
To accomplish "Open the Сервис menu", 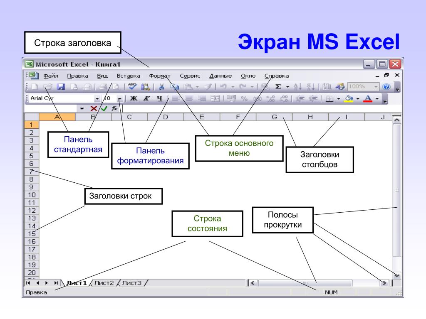I will [190, 76].
